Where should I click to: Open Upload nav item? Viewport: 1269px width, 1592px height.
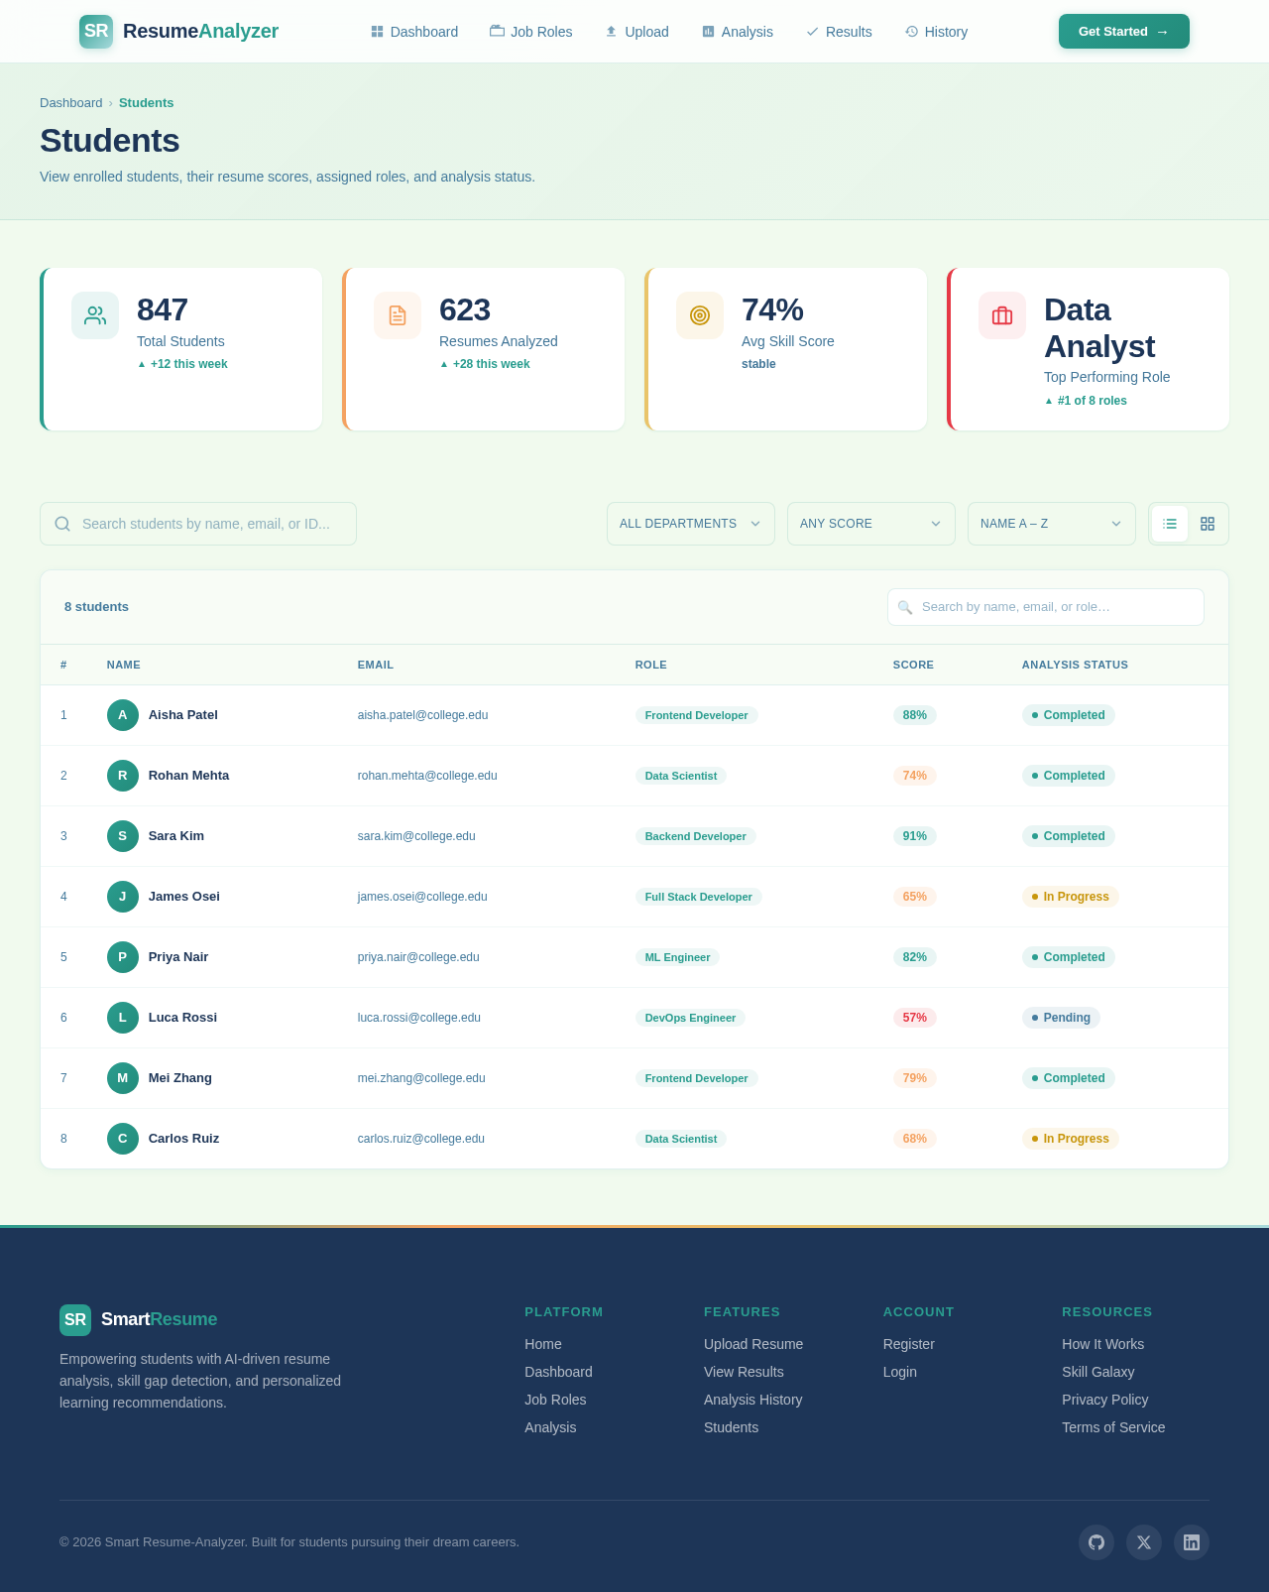pyautogui.click(x=636, y=32)
